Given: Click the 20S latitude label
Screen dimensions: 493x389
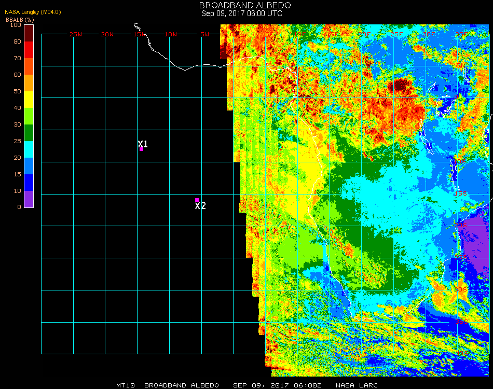Looking at the screenshot, I should tap(461, 226).
